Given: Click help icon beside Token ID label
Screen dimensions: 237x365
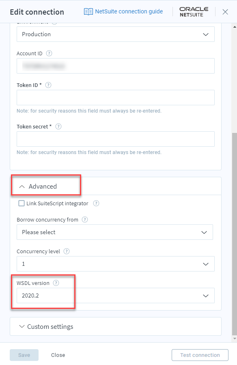Looking at the screenshot, I should click(x=48, y=85).
